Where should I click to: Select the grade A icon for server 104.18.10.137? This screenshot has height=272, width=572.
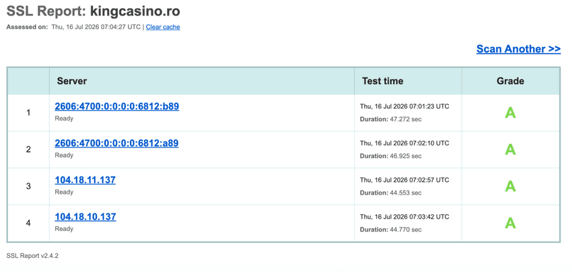coord(510,223)
